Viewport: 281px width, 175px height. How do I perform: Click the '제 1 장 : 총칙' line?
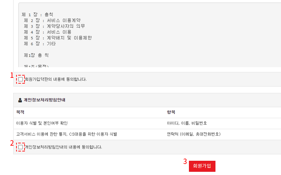(x=37, y=15)
